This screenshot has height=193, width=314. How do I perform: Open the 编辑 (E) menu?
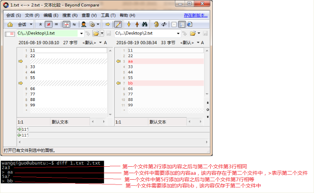click(x=51, y=15)
